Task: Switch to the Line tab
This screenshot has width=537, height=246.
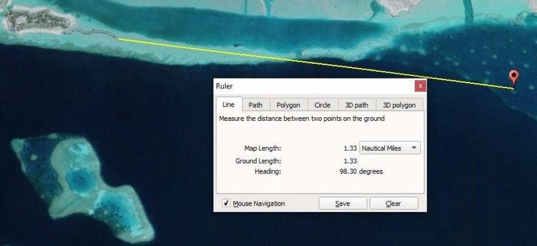Action: 229,105
